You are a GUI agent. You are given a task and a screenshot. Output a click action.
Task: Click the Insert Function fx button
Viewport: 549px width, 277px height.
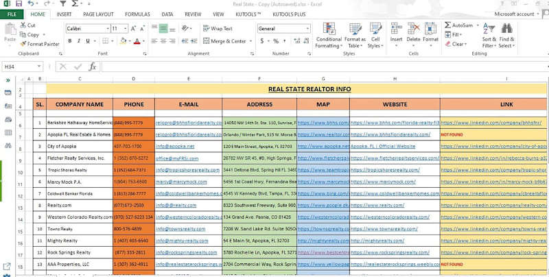[x=93, y=67]
